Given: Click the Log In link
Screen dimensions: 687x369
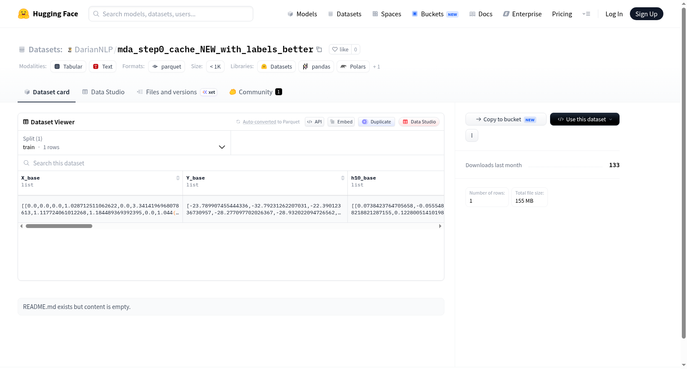Looking at the screenshot, I should (614, 14).
